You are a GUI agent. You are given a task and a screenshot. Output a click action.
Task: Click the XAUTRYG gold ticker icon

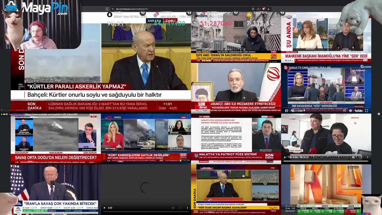(x=249, y=14)
